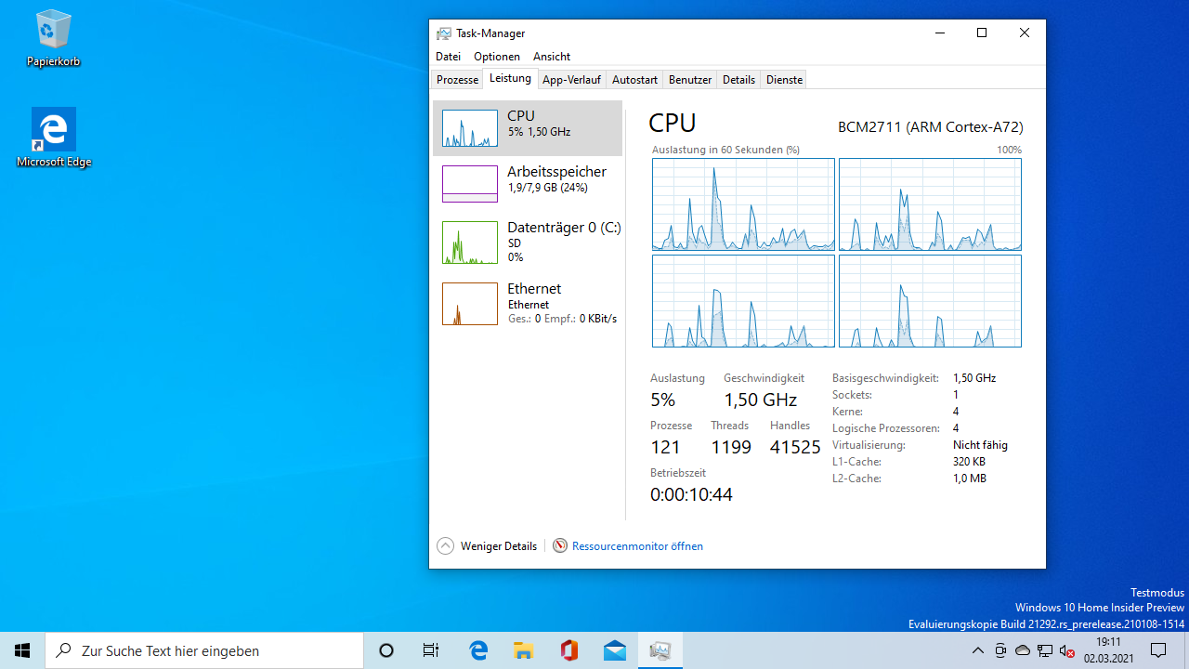This screenshot has height=669, width=1189.
Task: Switch to the Benutzer tab
Action: click(690, 80)
